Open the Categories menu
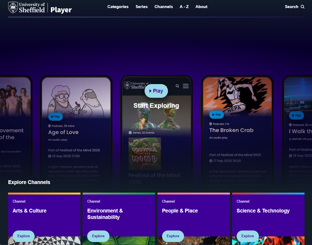The width and height of the screenshot is (312, 245). 118,6
